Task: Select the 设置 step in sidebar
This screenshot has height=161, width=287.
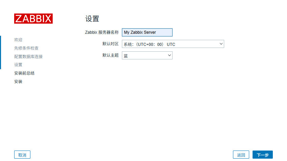Action: (x=18, y=65)
